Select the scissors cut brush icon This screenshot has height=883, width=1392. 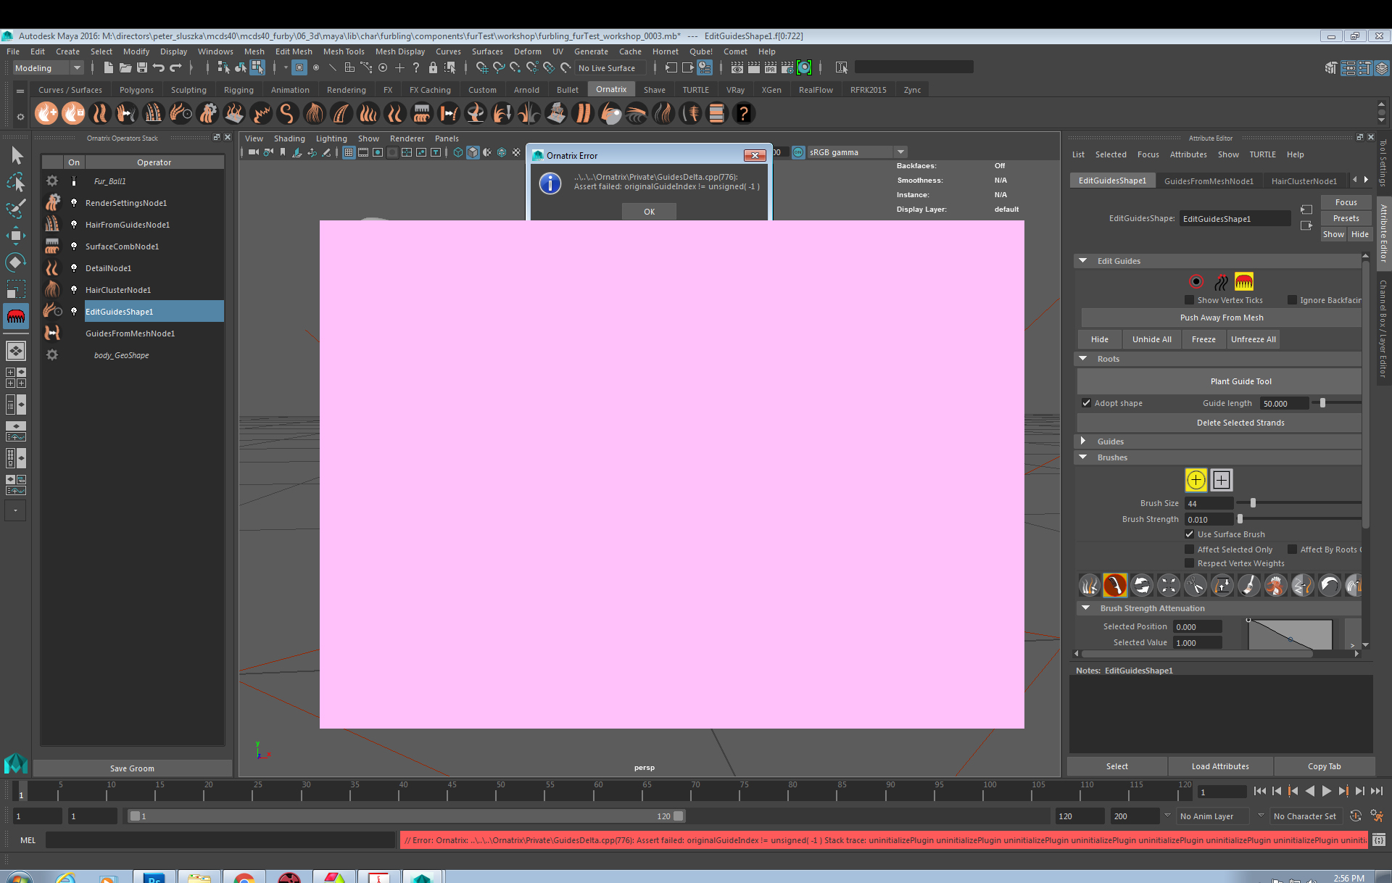point(1196,585)
